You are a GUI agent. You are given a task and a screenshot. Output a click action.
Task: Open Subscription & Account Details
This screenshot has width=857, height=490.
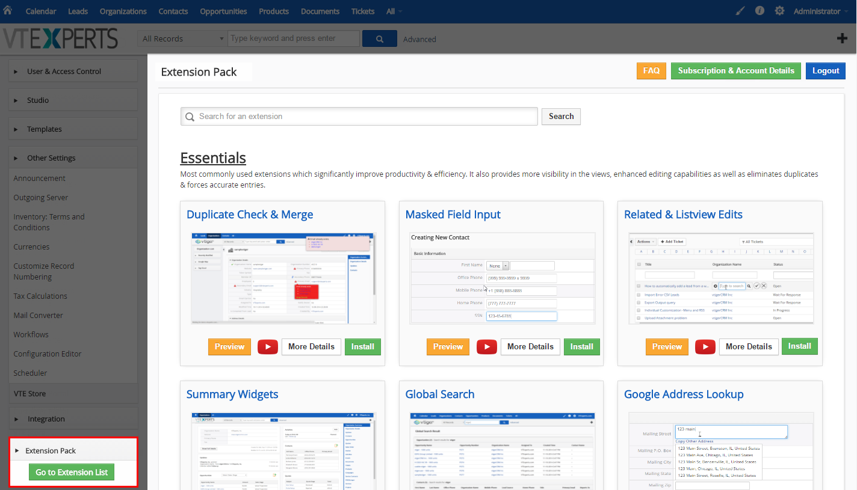point(736,71)
